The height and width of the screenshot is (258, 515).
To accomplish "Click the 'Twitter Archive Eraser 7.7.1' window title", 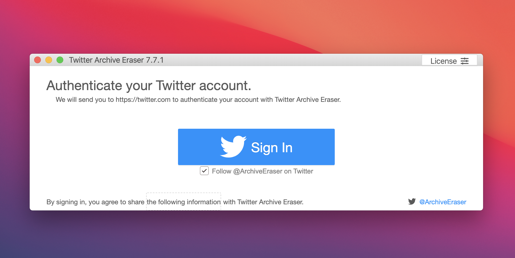I will (116, 60).
